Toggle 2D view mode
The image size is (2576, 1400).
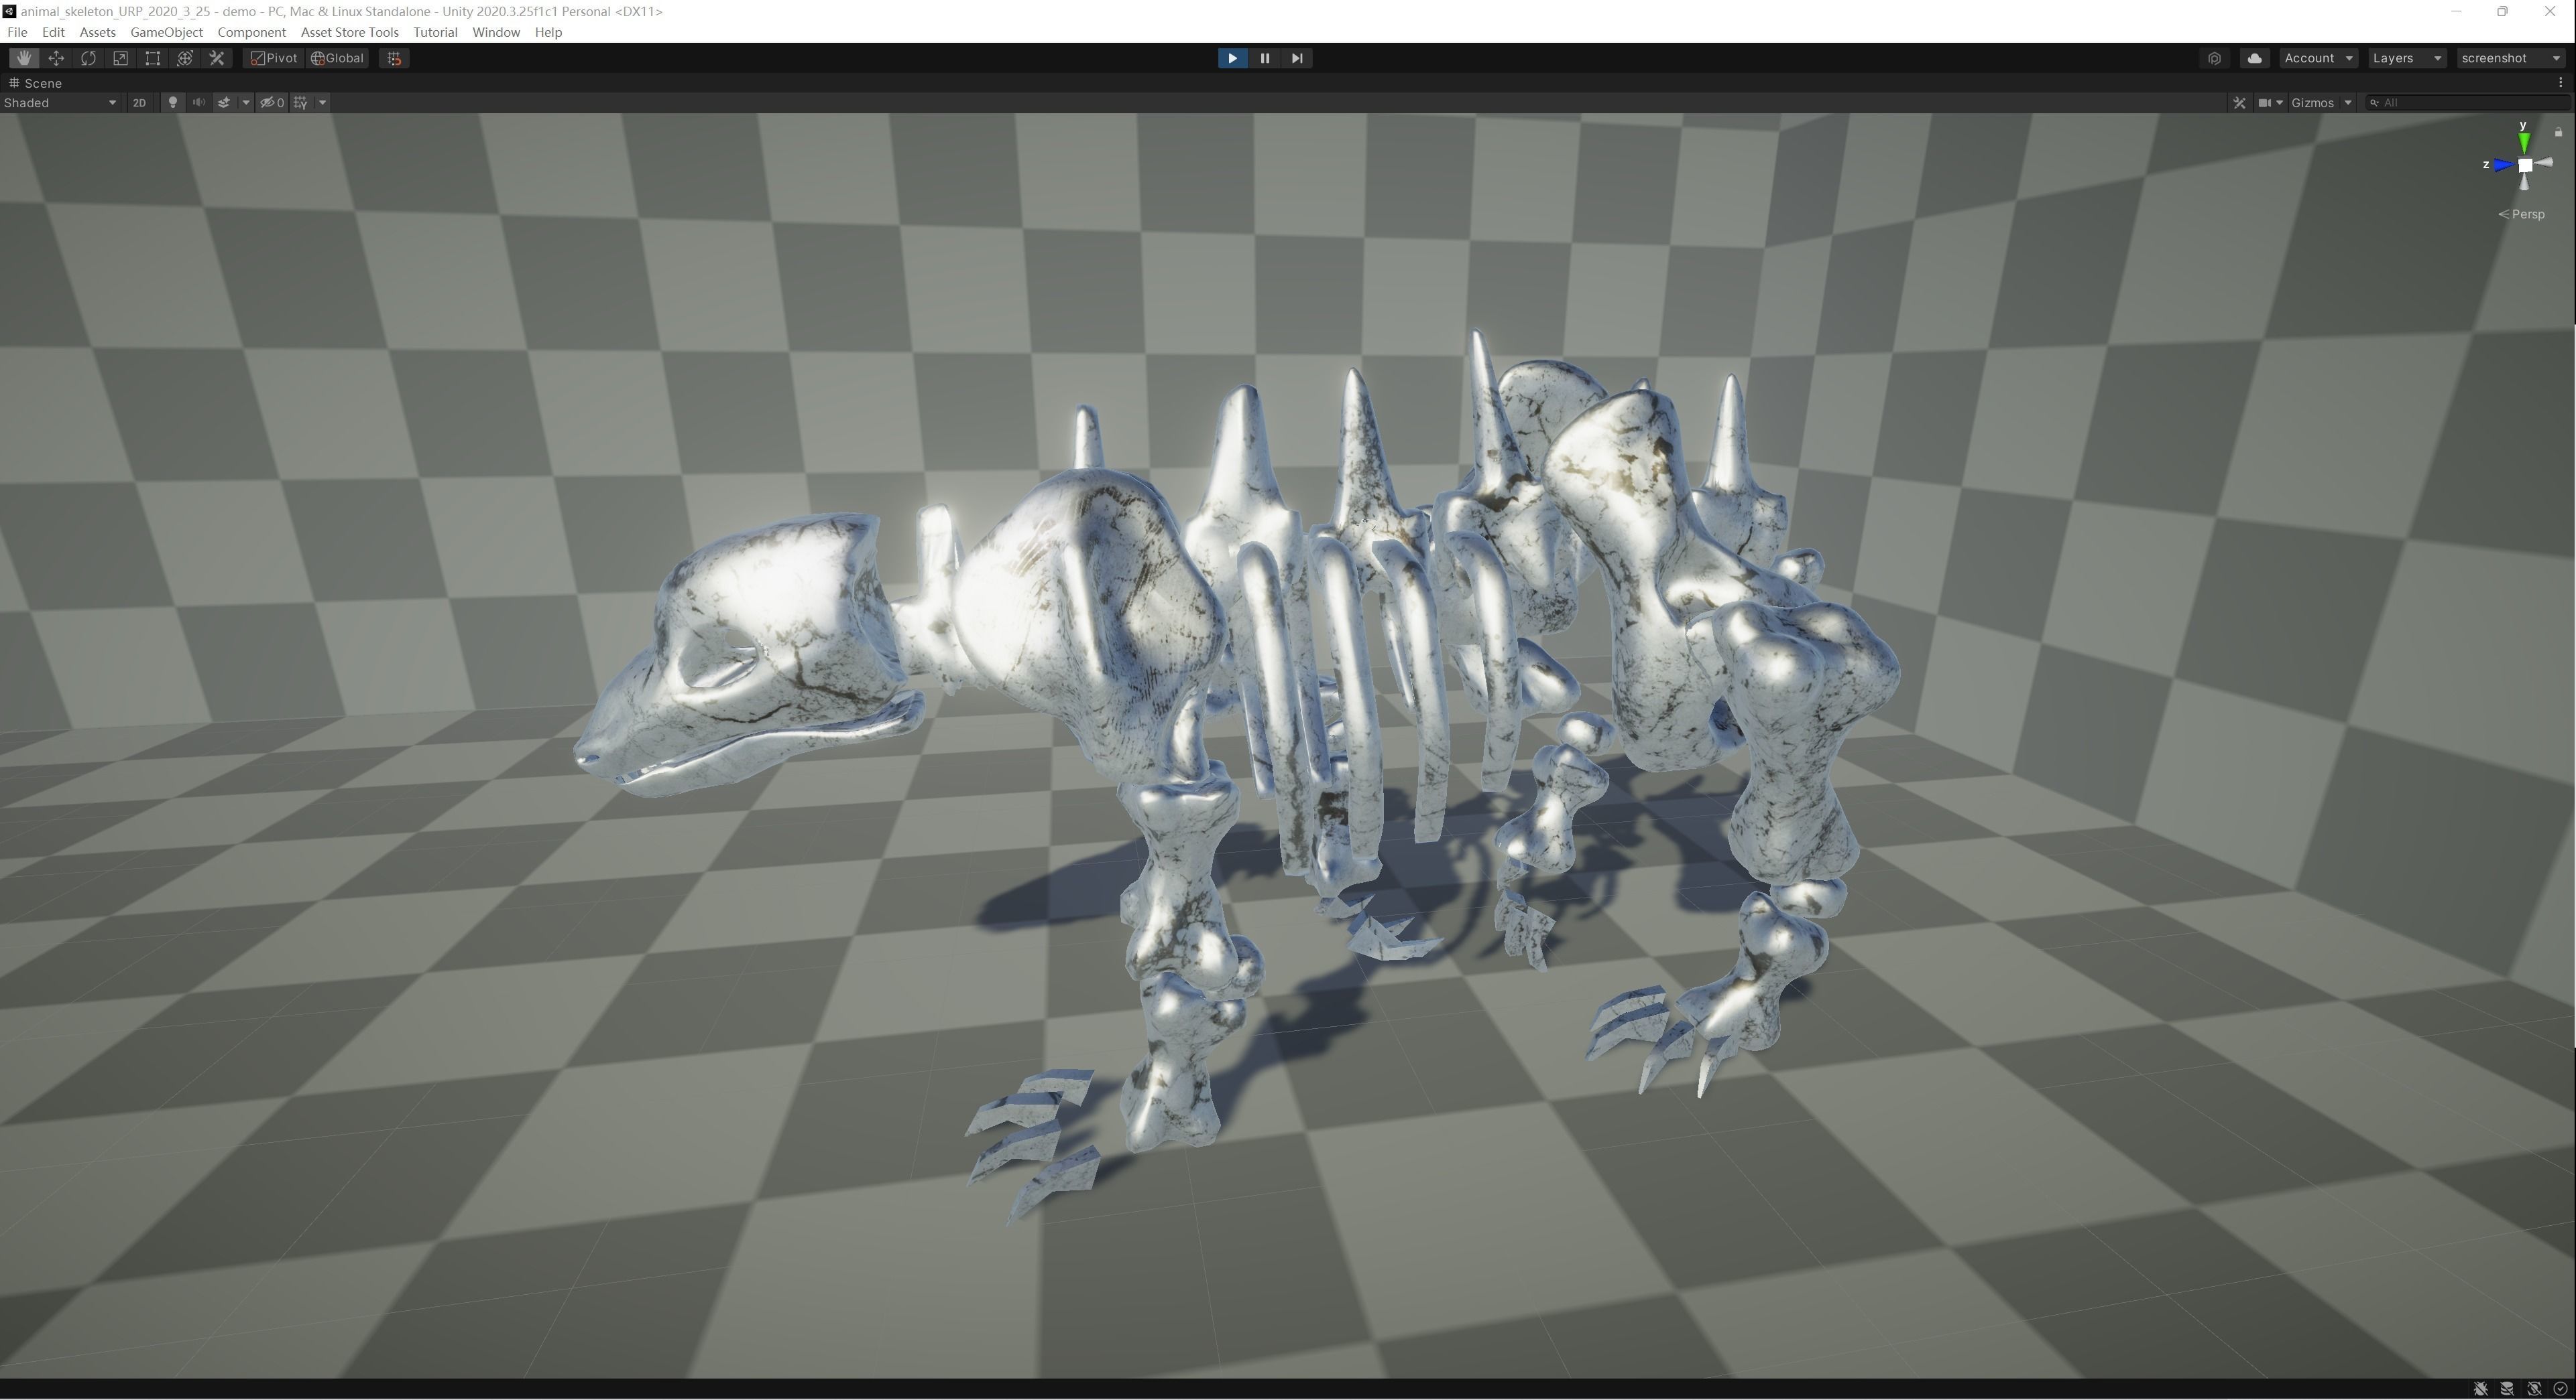pyautogui.click(x=139, y=102)
